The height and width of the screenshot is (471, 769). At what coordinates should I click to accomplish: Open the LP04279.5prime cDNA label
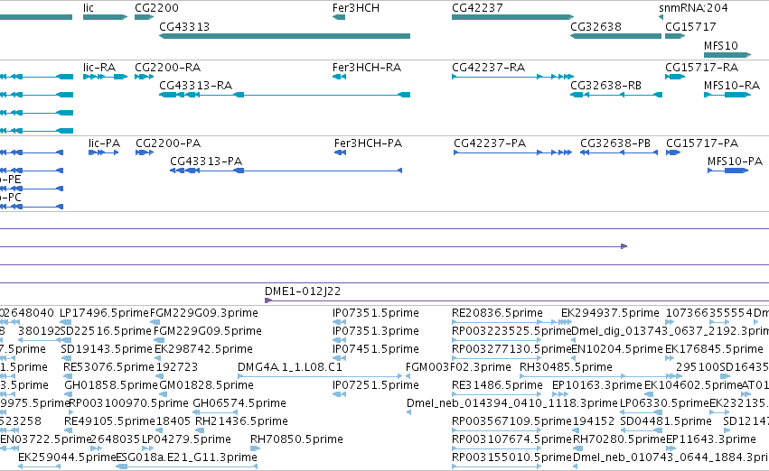pyautogui.click(x=186, y=439)
